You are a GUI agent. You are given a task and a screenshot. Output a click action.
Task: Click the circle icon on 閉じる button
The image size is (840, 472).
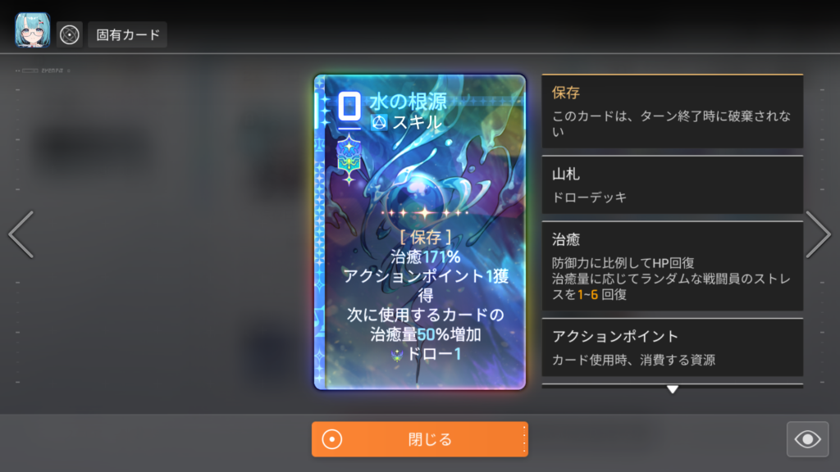pos(332,439)
